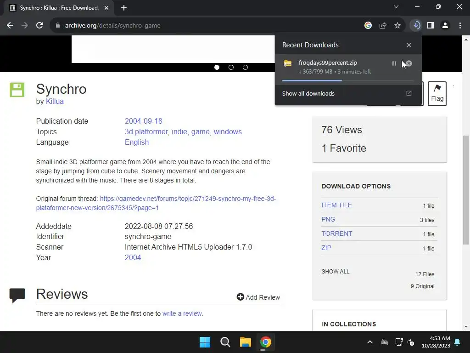Bookmark this tab with star icon
The height and width of the screenshot is (353, 470).
click(397, 26)
